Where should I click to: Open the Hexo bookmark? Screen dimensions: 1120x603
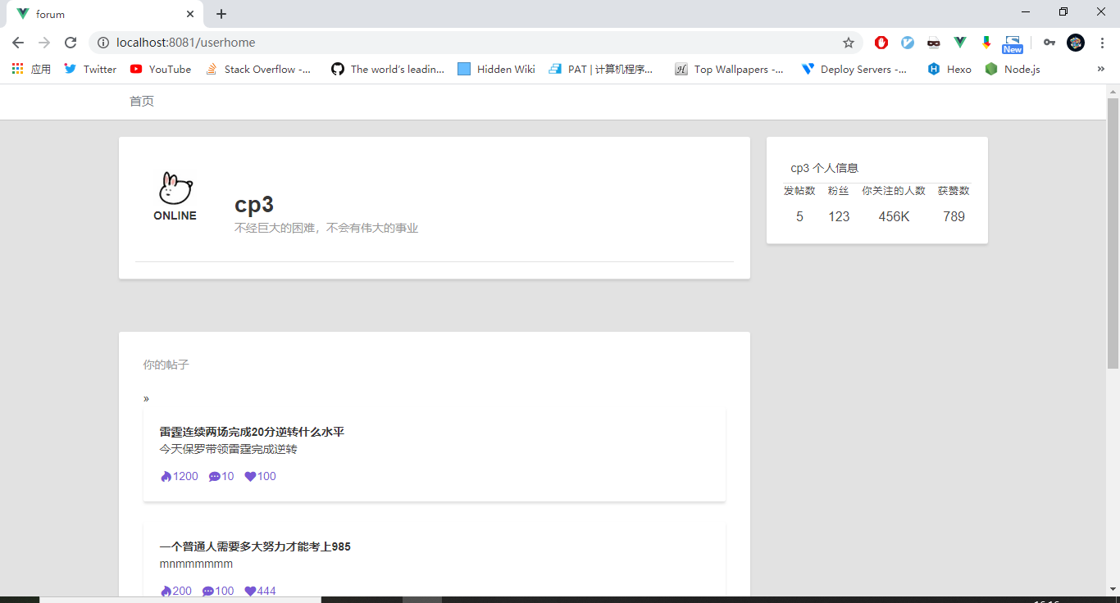pos(949,70)
